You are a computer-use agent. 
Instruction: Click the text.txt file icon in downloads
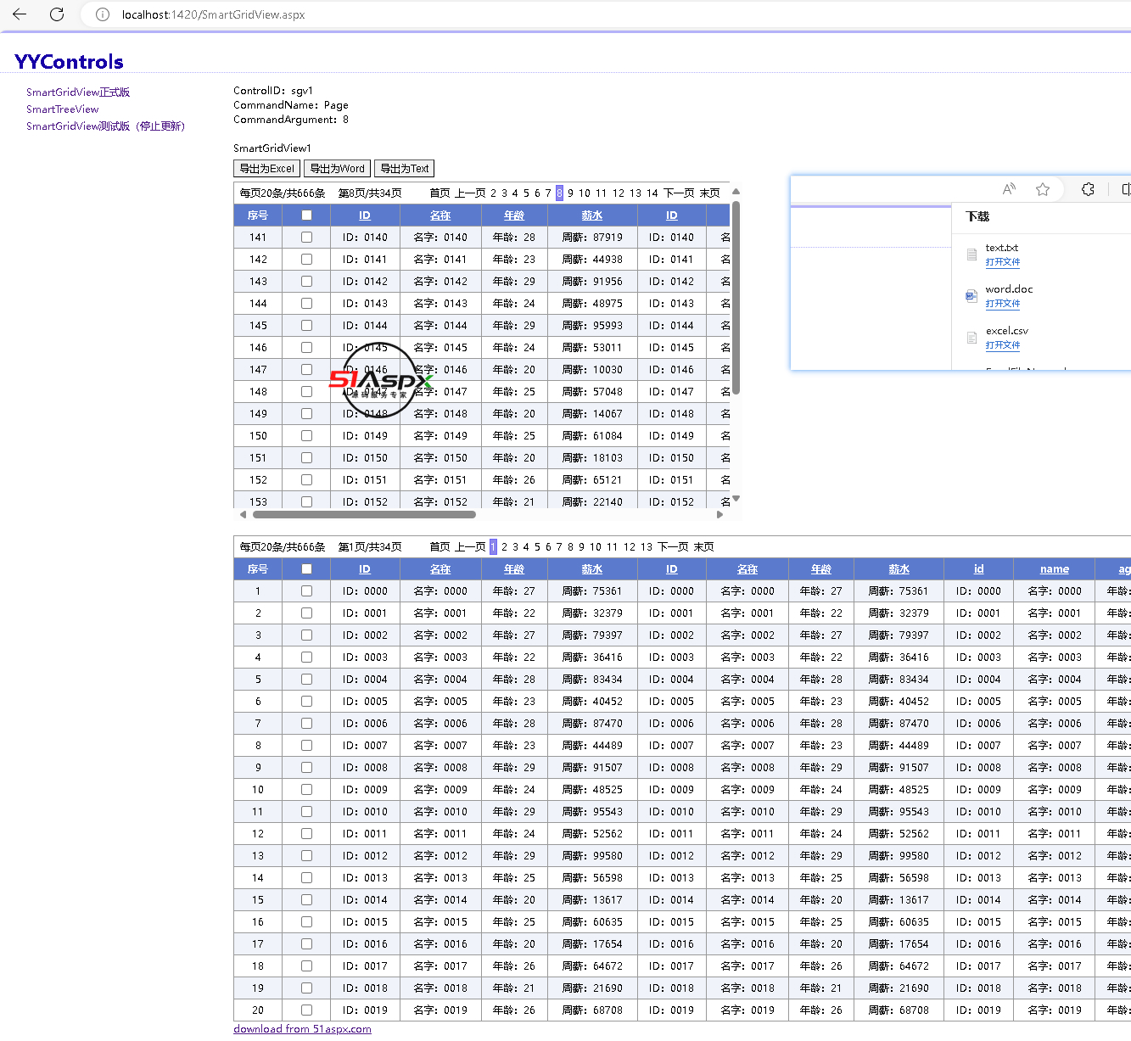coord(971,255)
